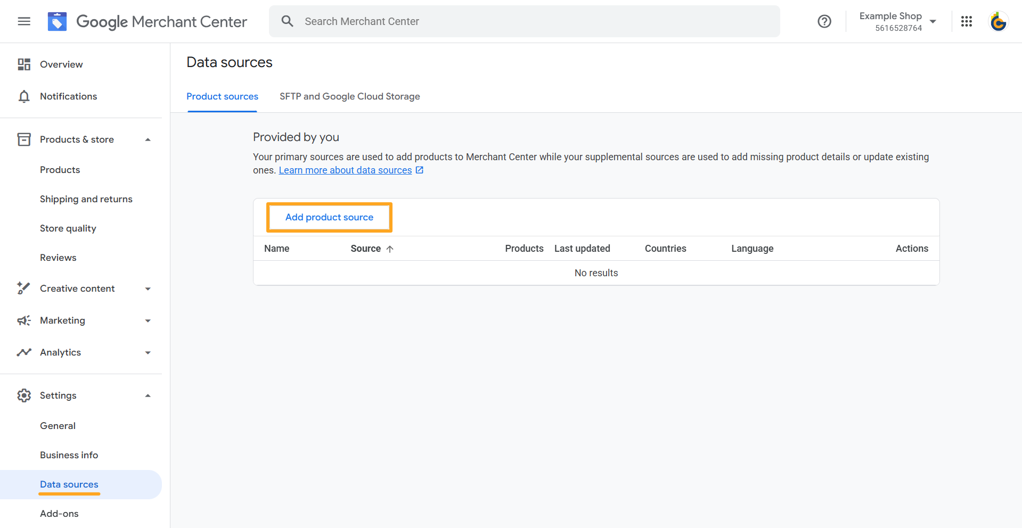Sort table by Last updated column
This screenshot has width=1022, height=528.
coord(582,249)
